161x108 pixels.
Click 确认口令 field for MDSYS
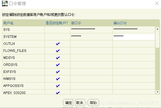(134, 58)
